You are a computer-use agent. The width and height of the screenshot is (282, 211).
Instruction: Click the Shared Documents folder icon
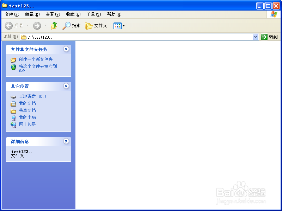coord(13,111)
